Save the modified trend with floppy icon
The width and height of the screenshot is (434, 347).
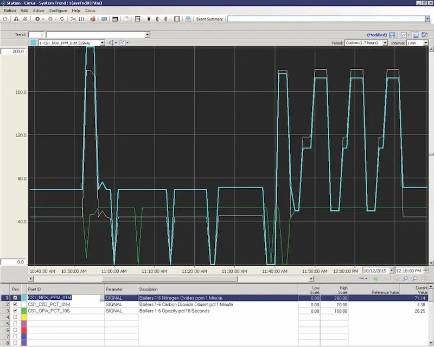(x=392, y=35)
